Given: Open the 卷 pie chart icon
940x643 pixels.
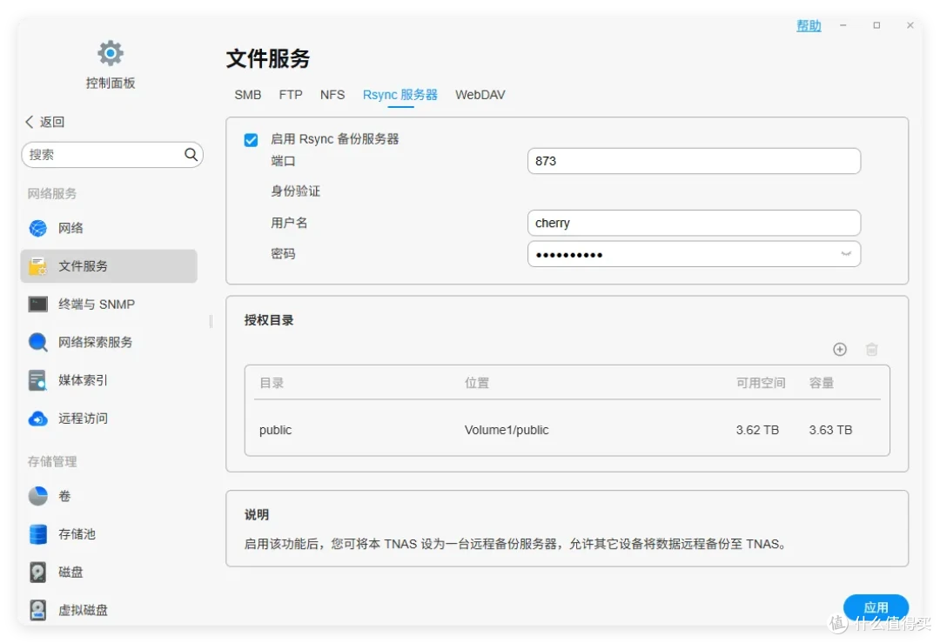Looking at the screenshot, I should [x=37, y=496].
